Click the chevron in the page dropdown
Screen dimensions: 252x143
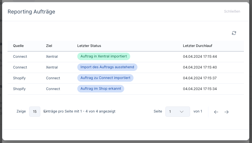click(181, 112)
